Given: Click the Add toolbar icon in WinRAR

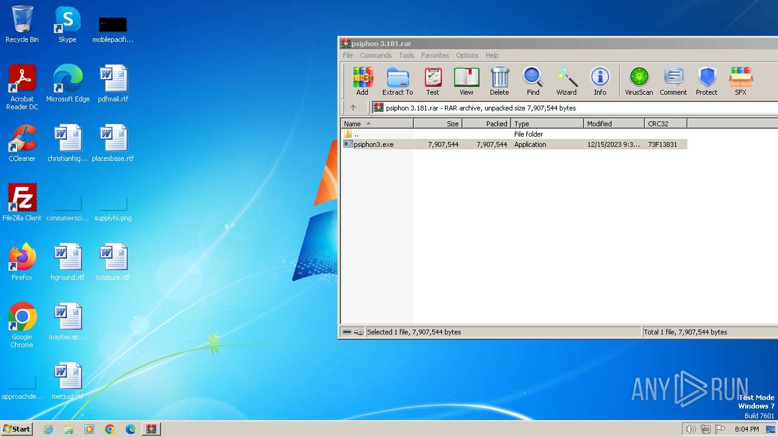Looking at the screenshot, I should pyautogui.click(x=362, y=81).
